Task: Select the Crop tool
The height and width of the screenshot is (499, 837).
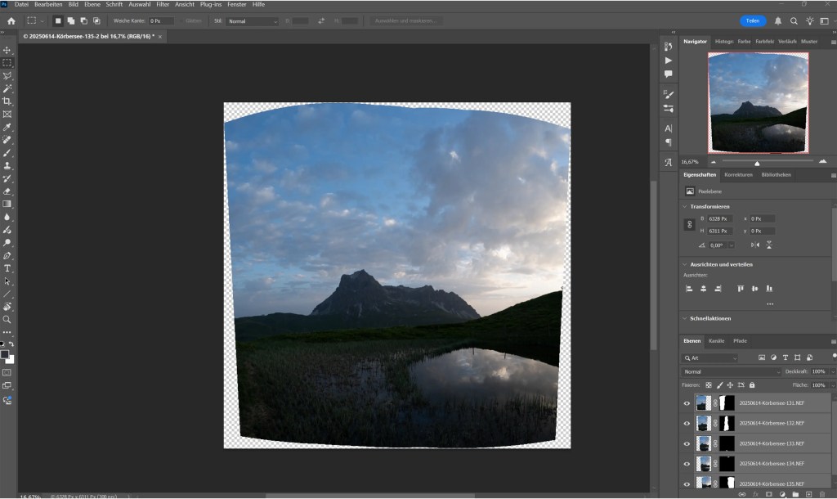Action: pyautogui.click(x=7, y=100)
